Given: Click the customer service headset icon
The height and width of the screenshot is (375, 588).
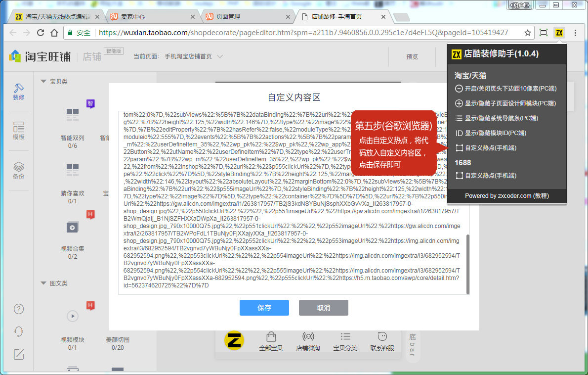Looking at the screenshot, I should click(19, 331).
